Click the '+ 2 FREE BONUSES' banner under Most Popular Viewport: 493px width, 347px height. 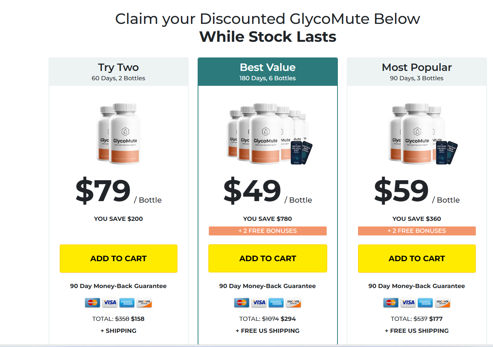tap(417, 231)
